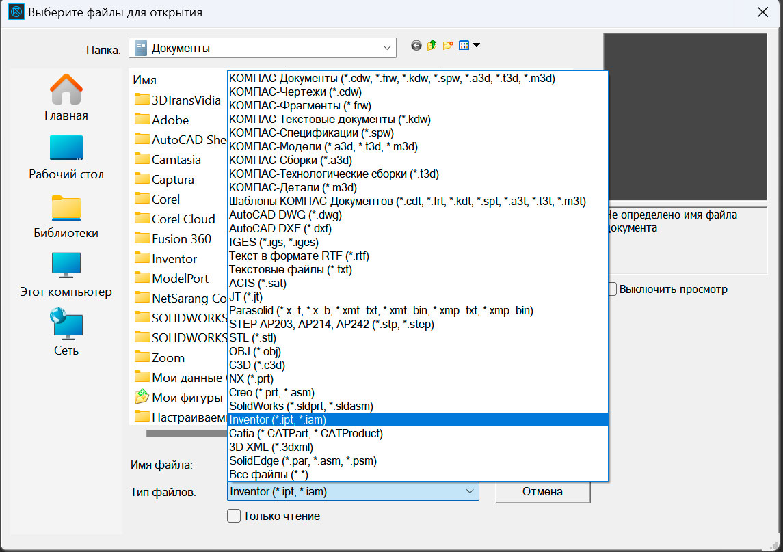Click the Отмена button
This screenshot has width=783, height=552.
click(542, 492)
